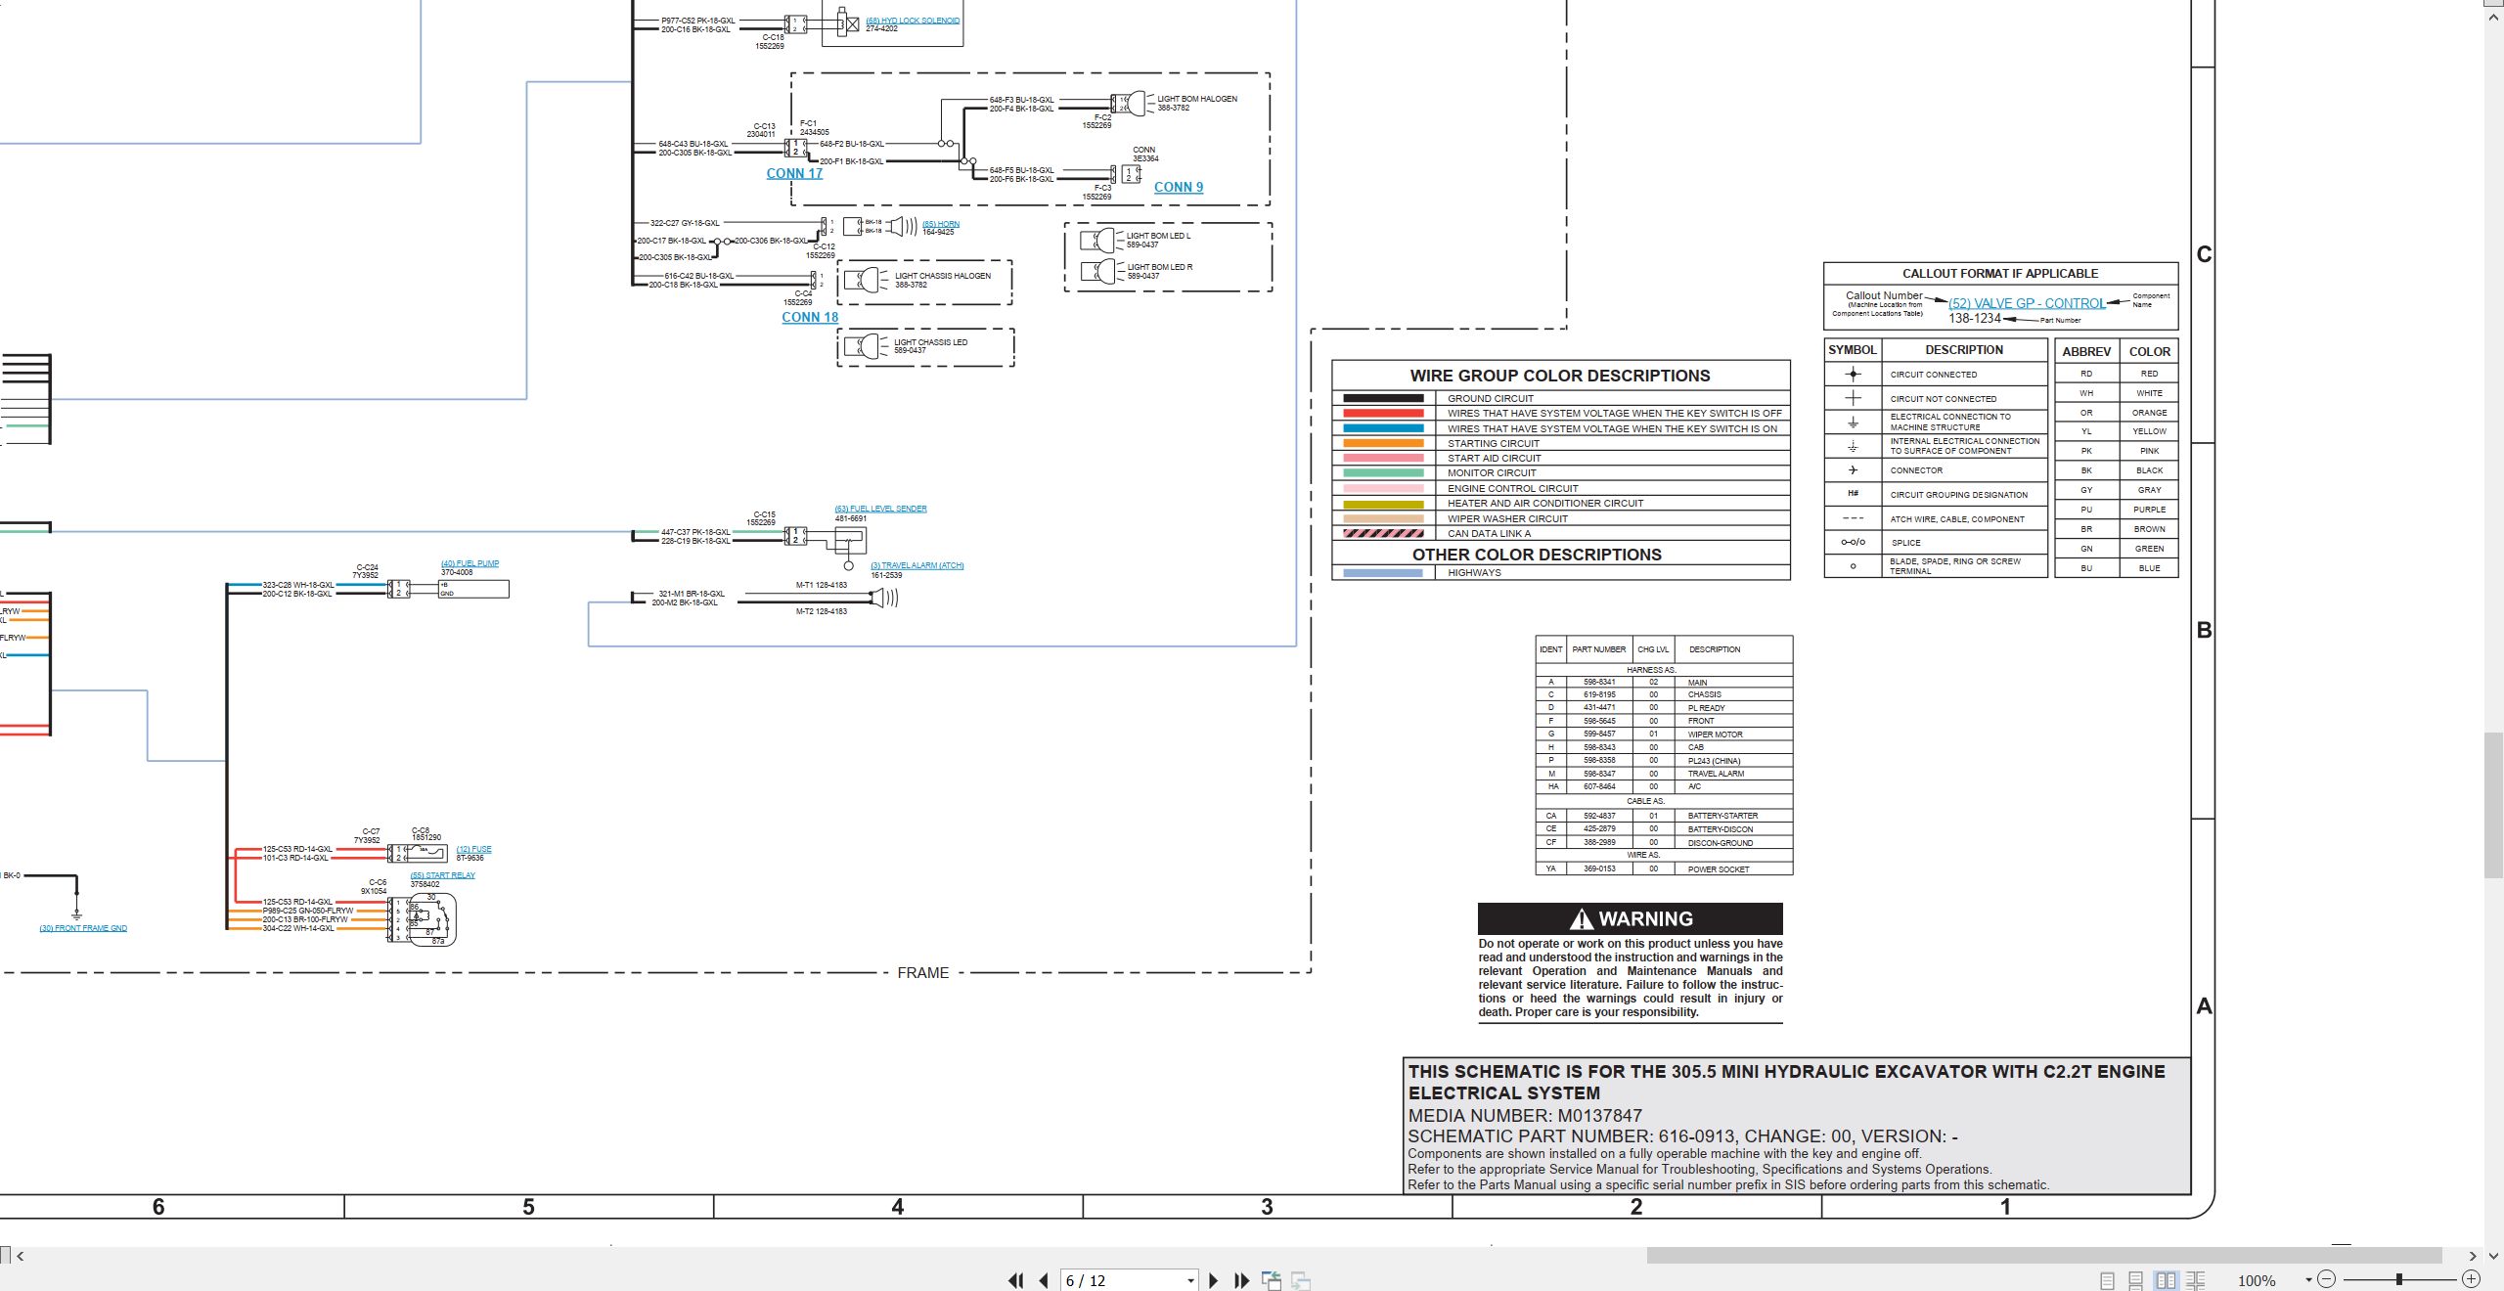Click the horizontal scrollbar thumb
The height and width of the screenshot is (1291, 2504).
point(2044,1255)
